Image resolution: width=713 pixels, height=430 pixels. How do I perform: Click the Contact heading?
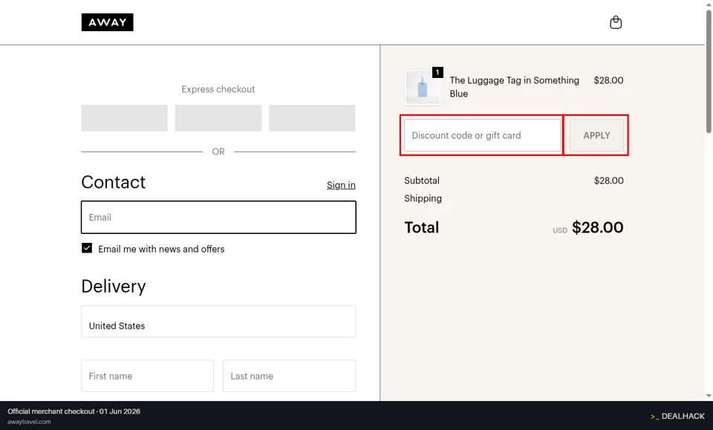point(114,182)
